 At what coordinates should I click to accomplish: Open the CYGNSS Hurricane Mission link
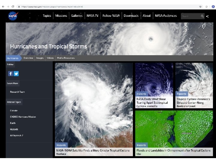click(23, 117)
